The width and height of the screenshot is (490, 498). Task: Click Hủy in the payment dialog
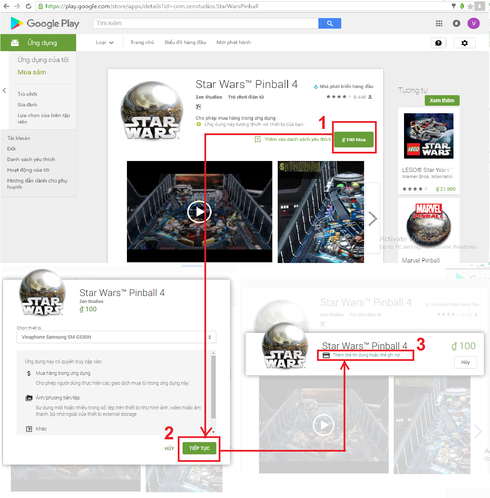click(465, 362)
